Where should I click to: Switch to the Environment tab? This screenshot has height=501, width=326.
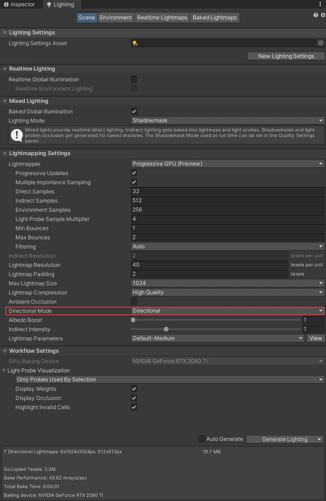coord(116,18)
